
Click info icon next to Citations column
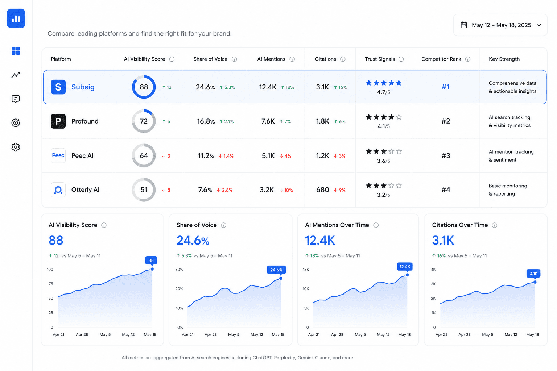coord(343,59)
